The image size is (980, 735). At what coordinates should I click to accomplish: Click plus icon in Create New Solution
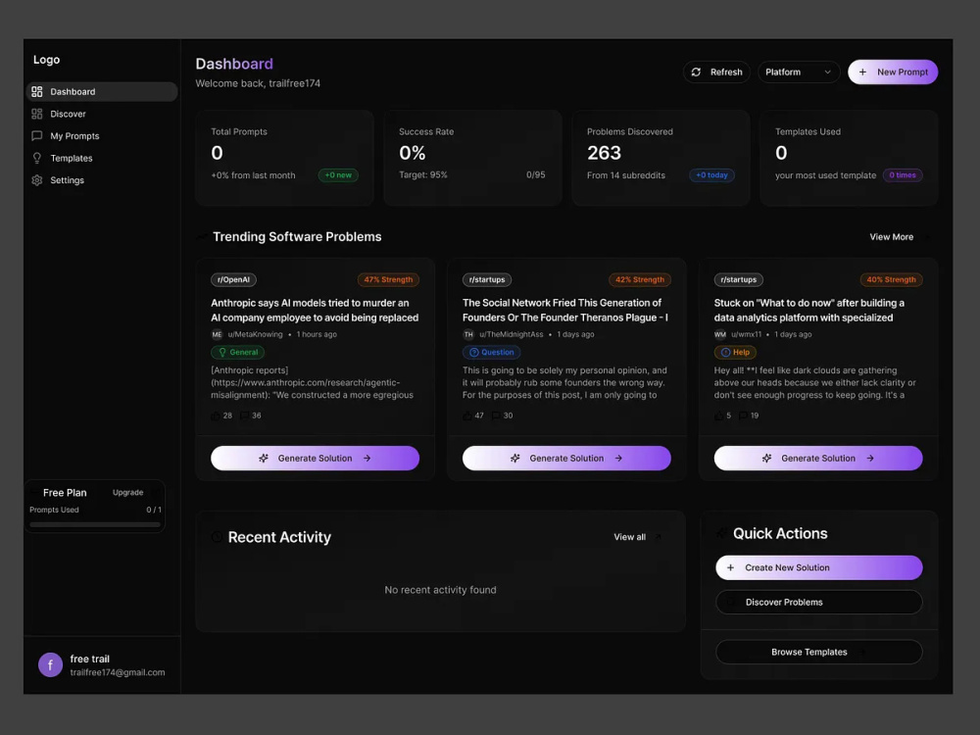coord(730,567)
